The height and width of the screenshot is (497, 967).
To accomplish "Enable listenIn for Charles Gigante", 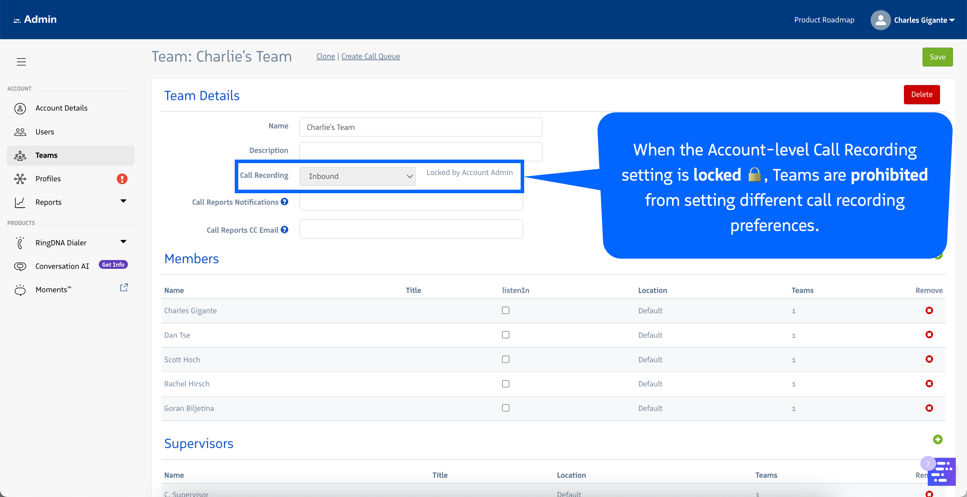I will click(506, 310).
